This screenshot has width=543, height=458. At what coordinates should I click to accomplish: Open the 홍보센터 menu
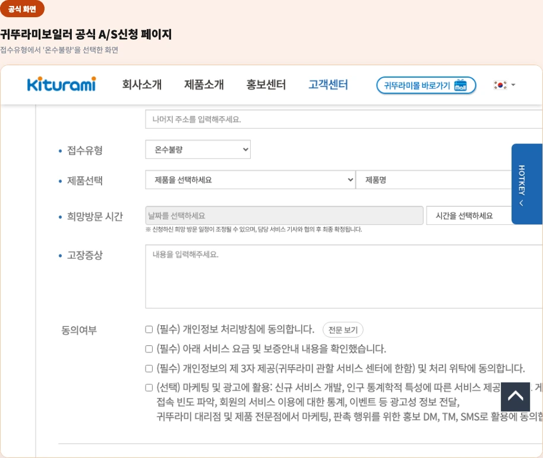pos(266,85)
